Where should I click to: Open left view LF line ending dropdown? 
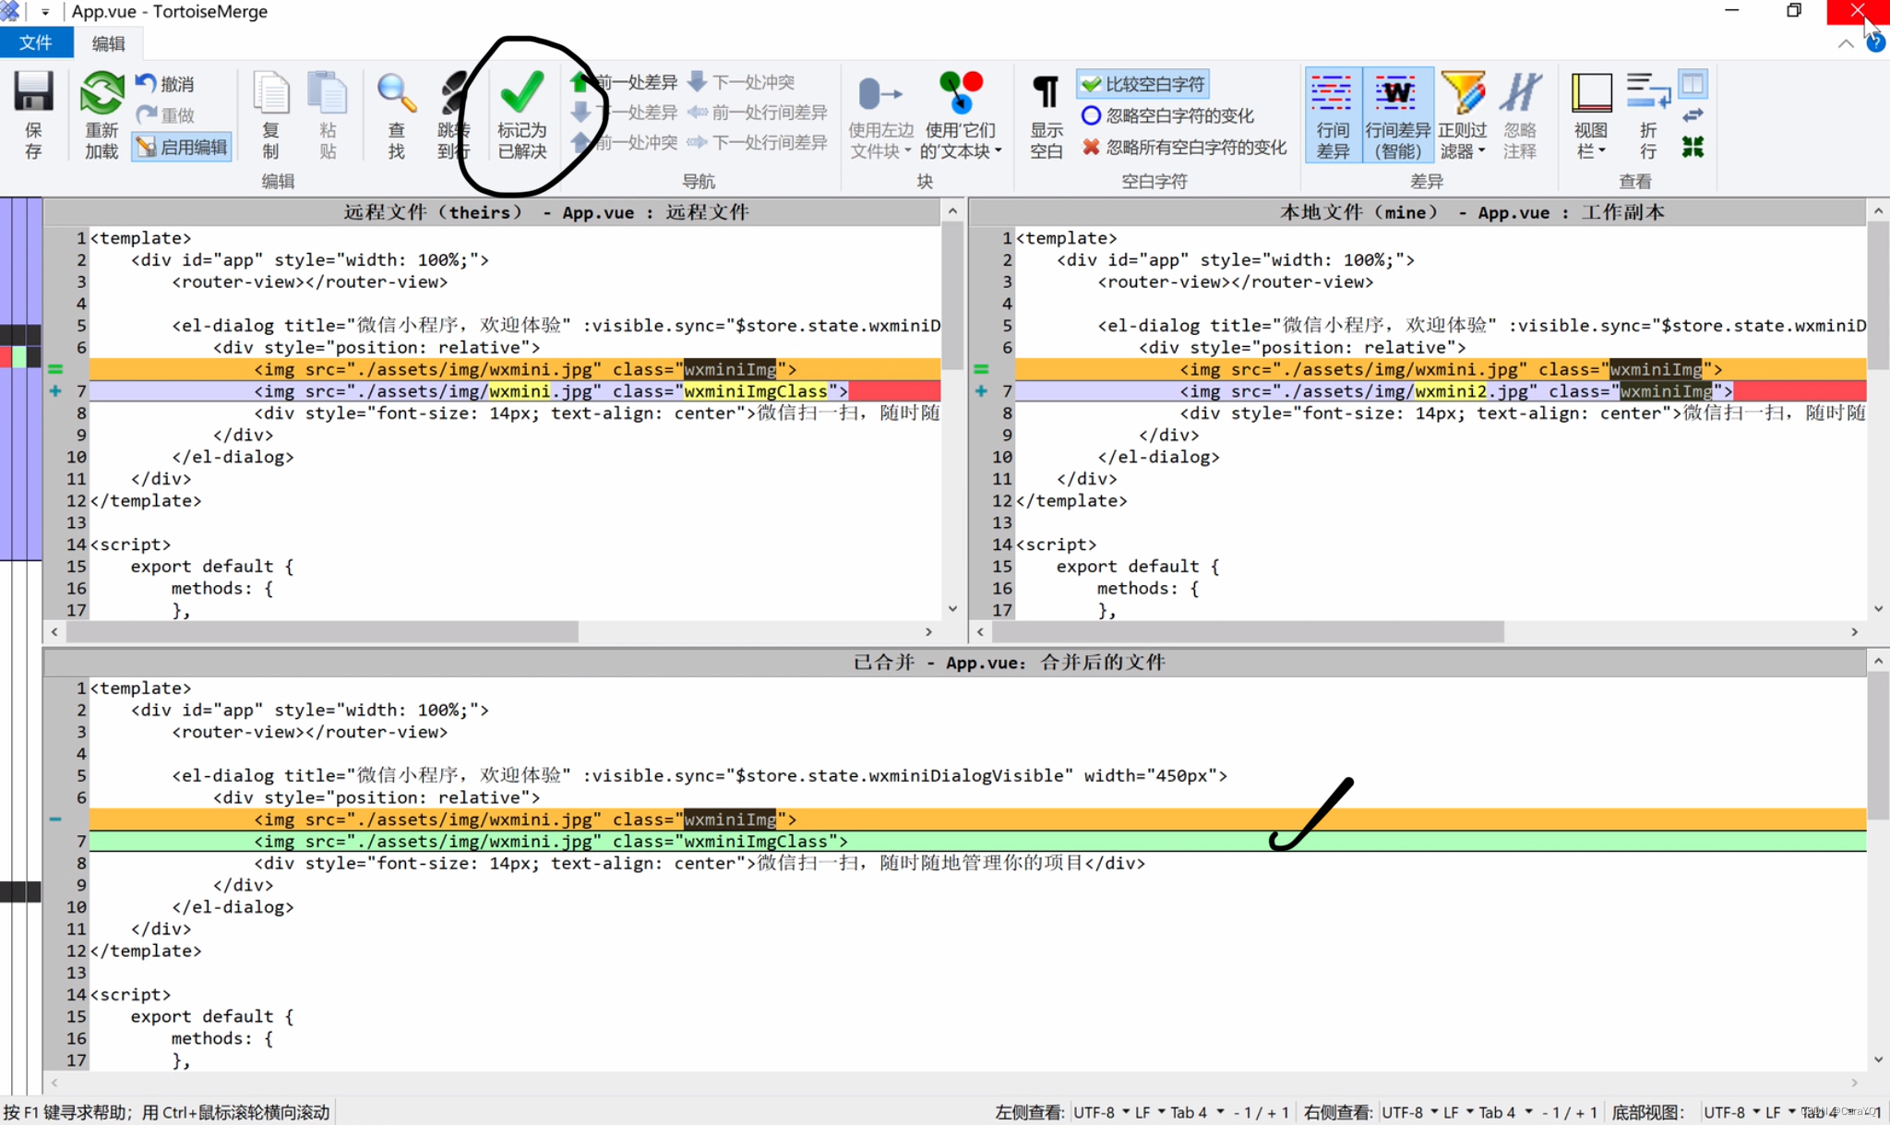pos(1149,1112)
